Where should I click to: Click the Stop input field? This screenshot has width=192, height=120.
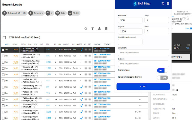157,20
